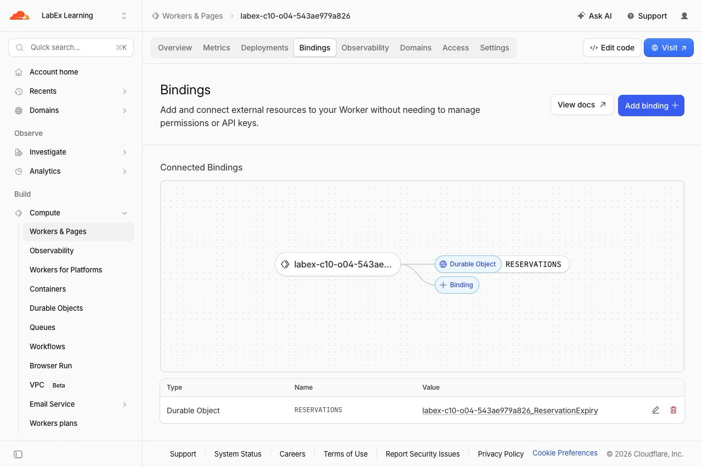Open the user profile icon
This screenshot has width=702, height=467.
pyautogui.click(x=684, y=16)
